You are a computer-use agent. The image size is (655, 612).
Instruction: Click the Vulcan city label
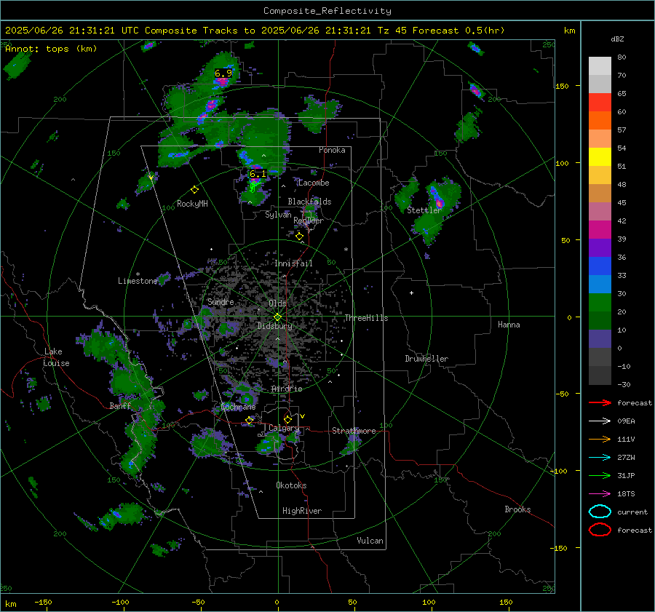click(370, 541)
